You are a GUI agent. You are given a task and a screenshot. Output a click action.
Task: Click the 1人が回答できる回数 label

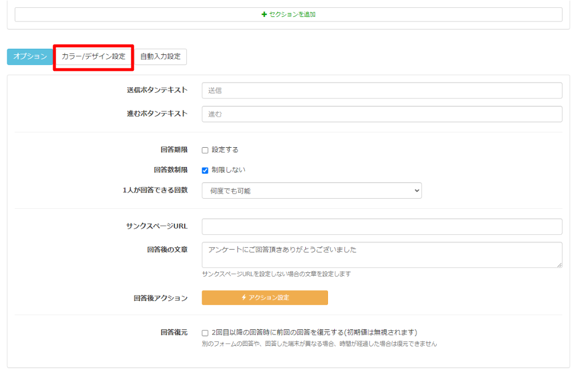pyautogui.click(x=155, y=190)
